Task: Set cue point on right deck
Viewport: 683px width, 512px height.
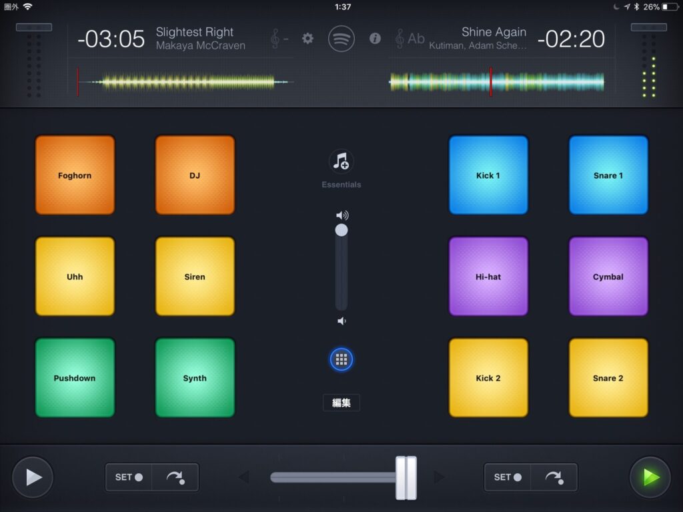Action: pyautogui.click(x=508, y=477)
